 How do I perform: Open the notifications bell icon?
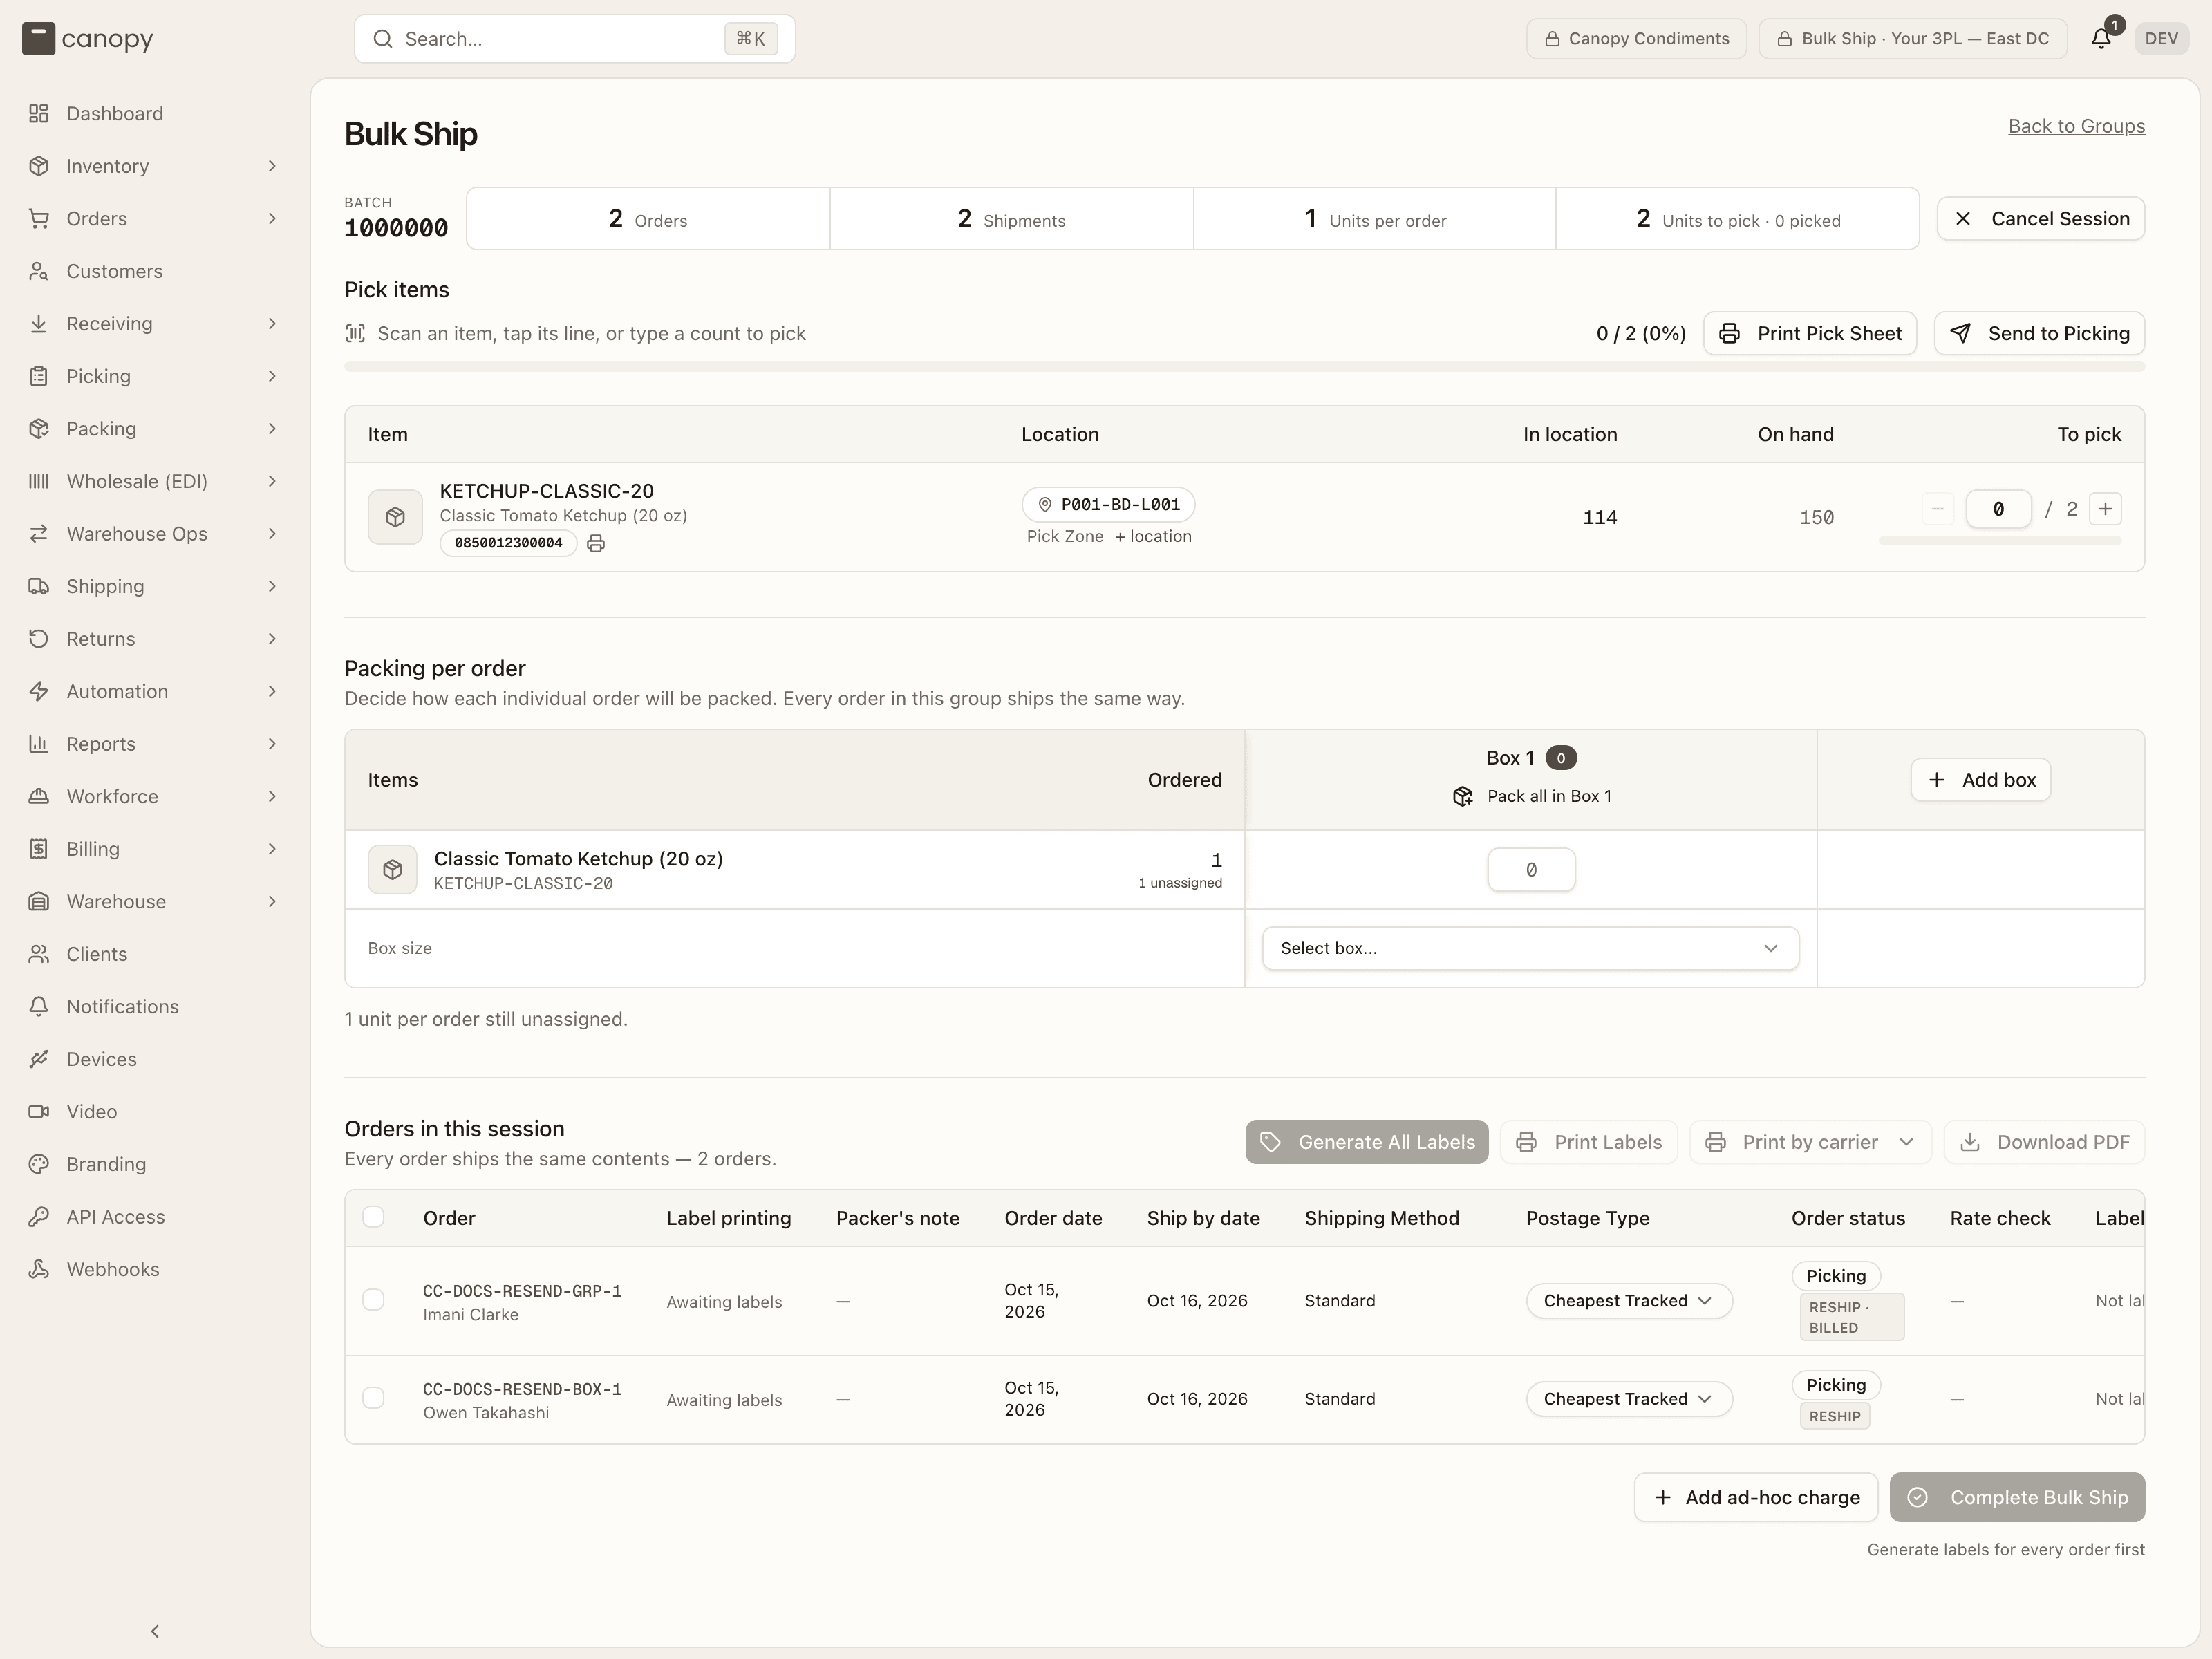pos(2100,38)
